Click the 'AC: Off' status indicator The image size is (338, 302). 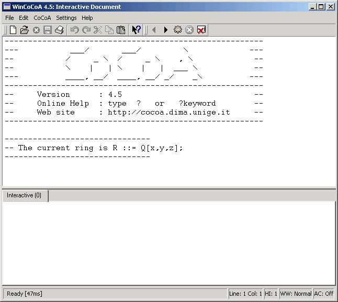pos(323,294)
